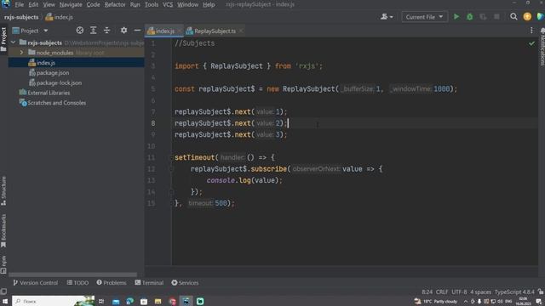
Task: Open the Notifications side panel
Action: [542, 47]
